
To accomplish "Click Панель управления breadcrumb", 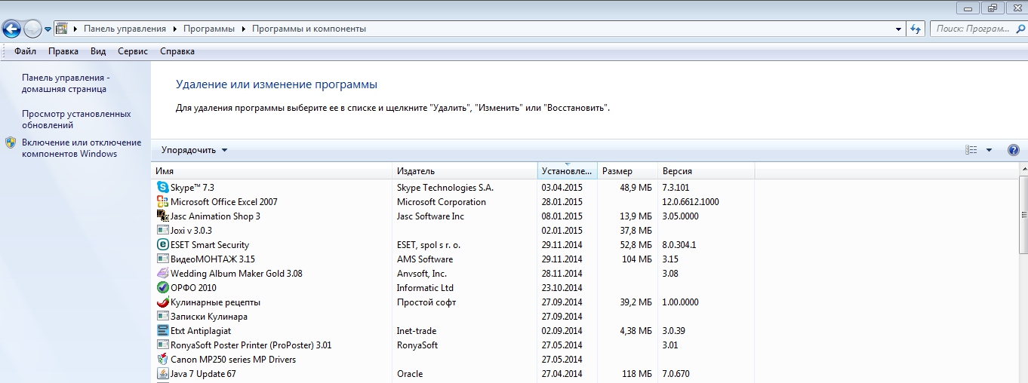I will 125,29.
